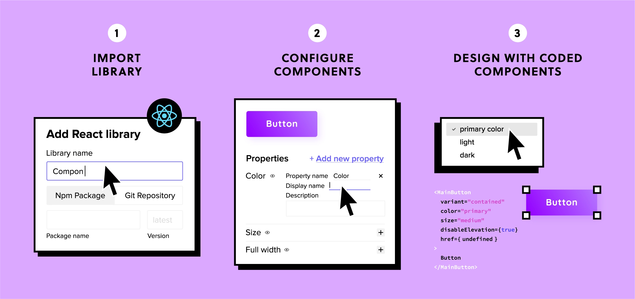Click Add new property link
This screenshot has height=299, width=635.
(x=346, y=158)
